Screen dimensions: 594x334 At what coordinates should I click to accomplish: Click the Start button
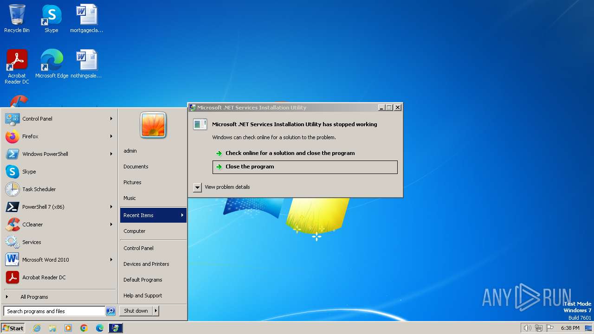pos(13,328)
